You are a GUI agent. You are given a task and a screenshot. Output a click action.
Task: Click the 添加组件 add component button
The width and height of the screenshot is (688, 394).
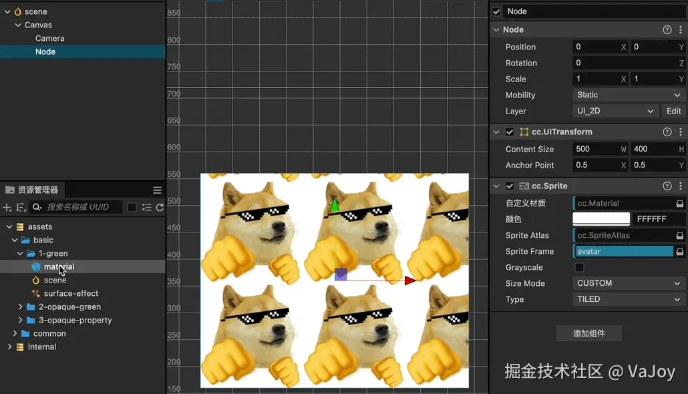[589, 333]
